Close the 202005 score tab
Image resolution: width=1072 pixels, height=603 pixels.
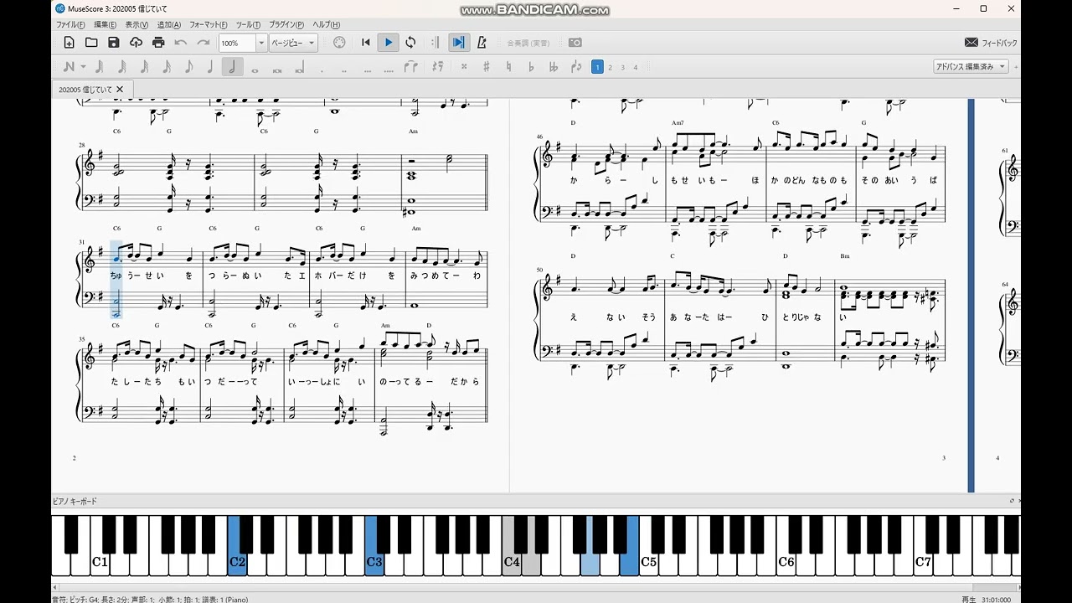pos(120,89)
